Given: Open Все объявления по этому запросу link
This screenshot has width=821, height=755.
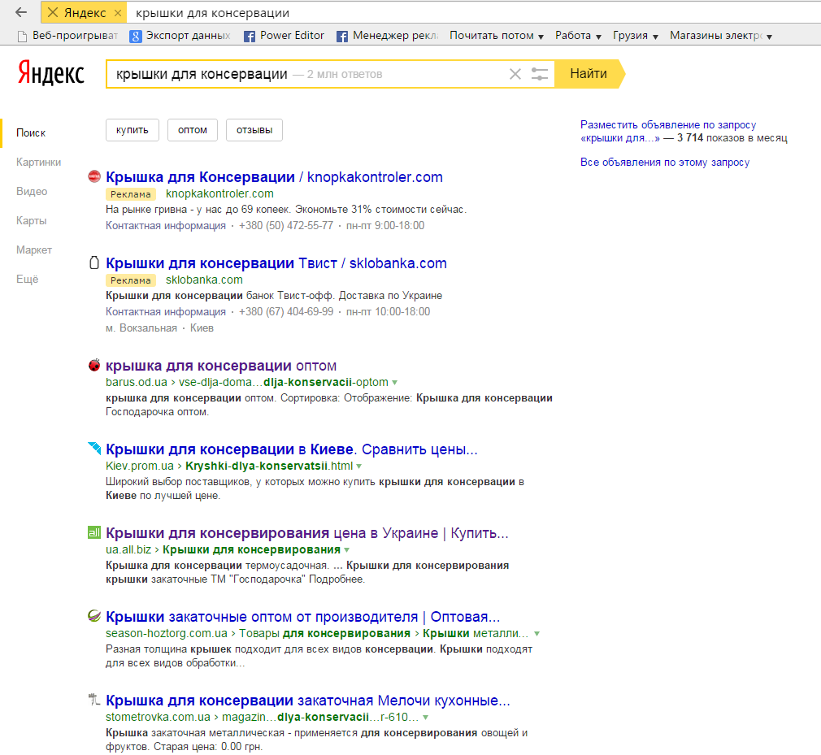Looking at the screenshot, I should coord(665,163).
